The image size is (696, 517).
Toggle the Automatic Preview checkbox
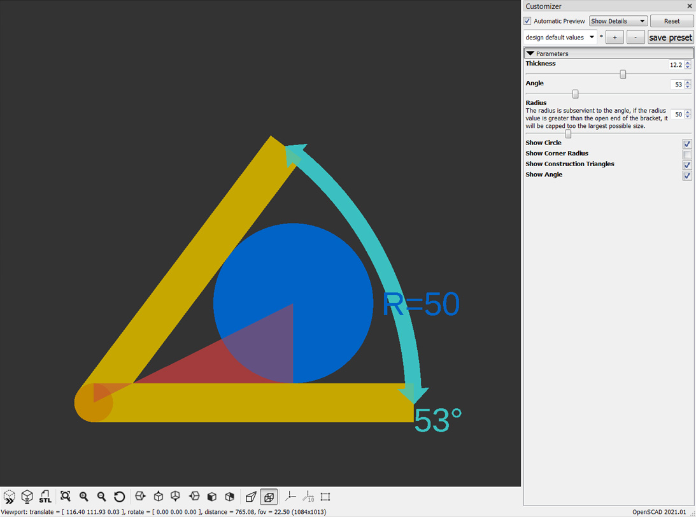(527, 21)
